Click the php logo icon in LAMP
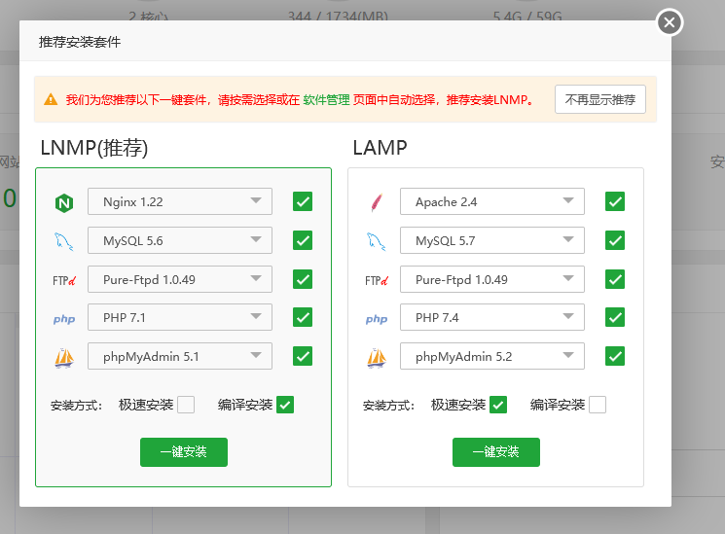Screen dimensions: 725x534 point(377,319)
